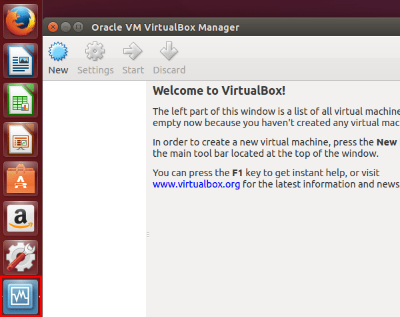Screen dimensions: 400x317
Task: Open LibreOffice Calc spreadsheet icon
Action: coord(21,99)
